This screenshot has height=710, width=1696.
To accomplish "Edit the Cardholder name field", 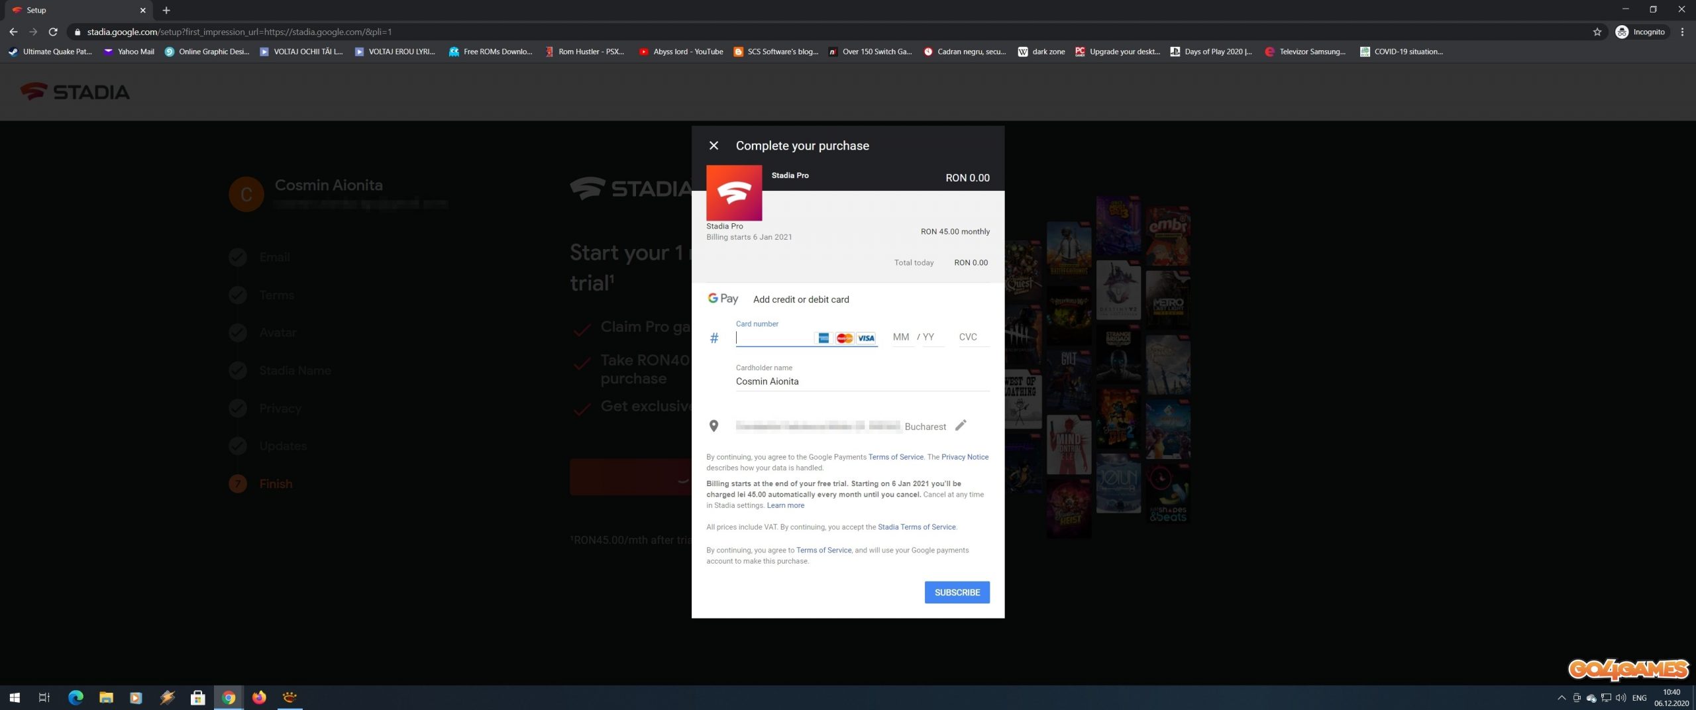I will [x=863, y=381].
